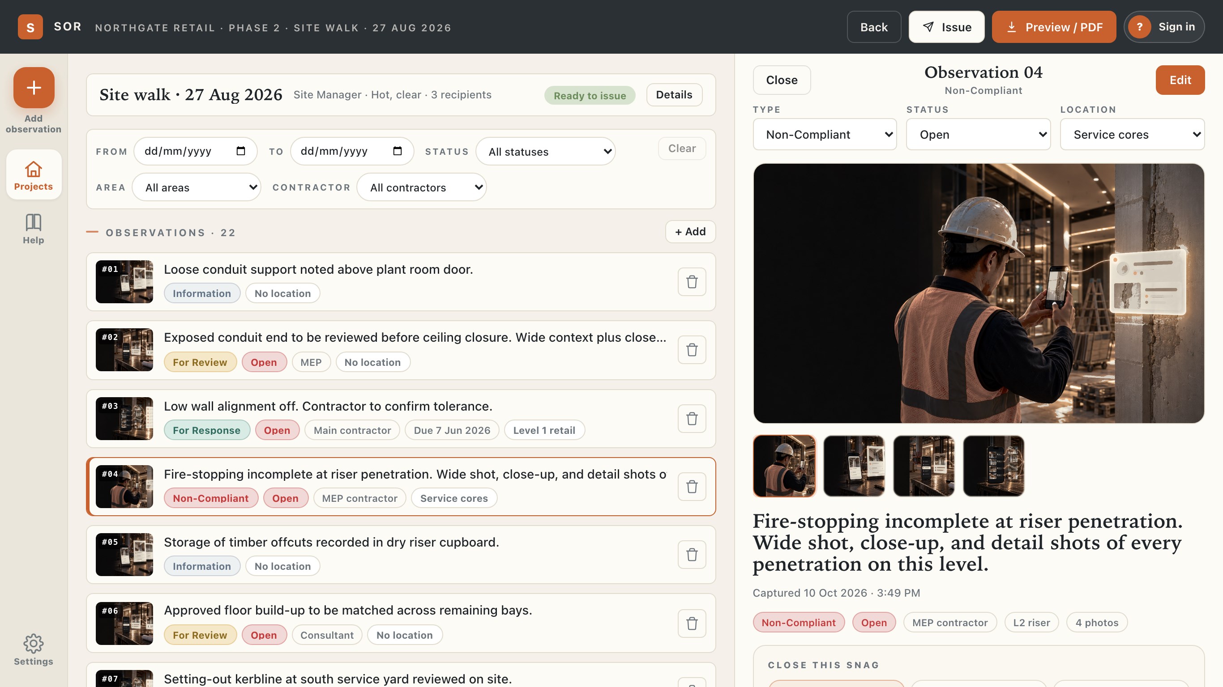This screenshot has width=1223, height=687.
Task: Delete observation #04 with trash icon
Action: point(692,487)
